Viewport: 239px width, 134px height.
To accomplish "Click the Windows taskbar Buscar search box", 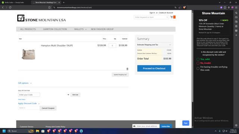I will coord(21,131).
